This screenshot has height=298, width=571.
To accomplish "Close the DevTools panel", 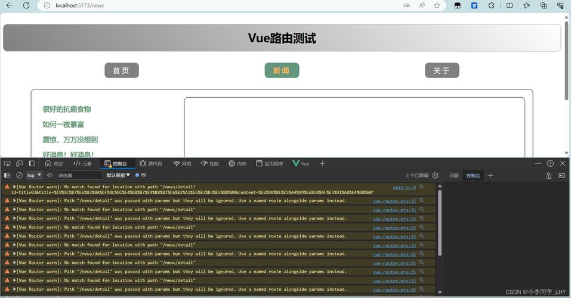I will coord(563,163).
